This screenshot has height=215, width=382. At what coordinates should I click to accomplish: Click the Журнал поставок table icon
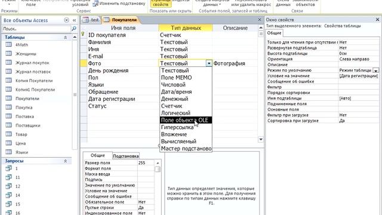(x=8, y=72)
